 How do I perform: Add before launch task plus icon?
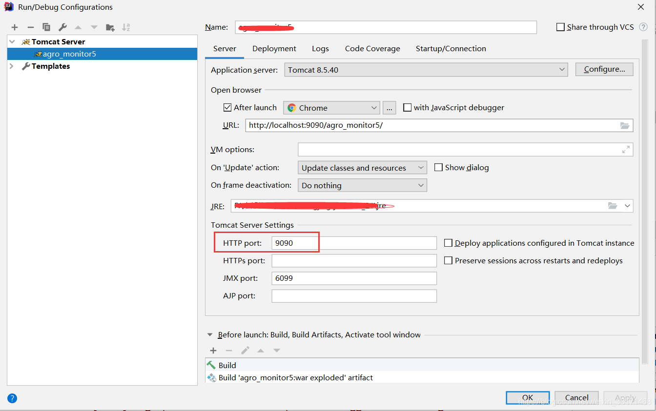click(x=213, y=351)
